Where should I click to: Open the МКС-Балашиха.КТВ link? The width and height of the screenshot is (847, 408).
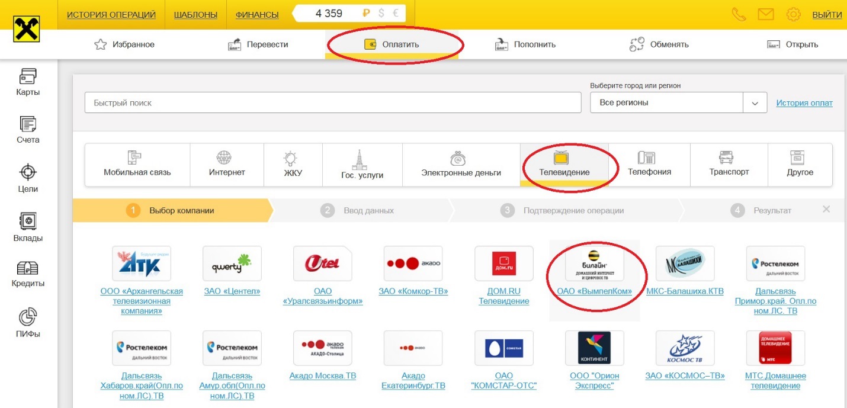[x=685, y=291]
